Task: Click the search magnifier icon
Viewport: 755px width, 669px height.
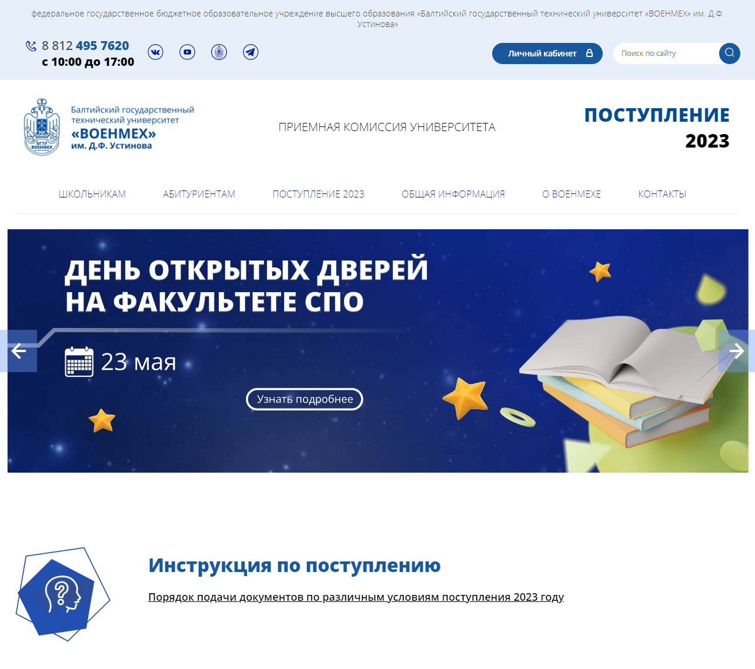Action: coord(729,53)
